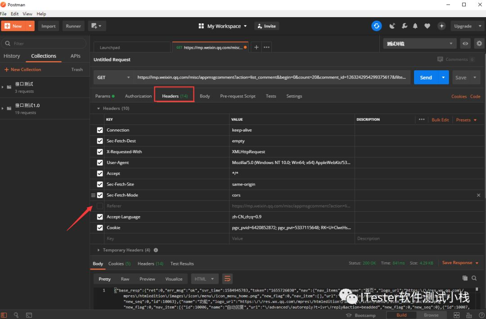Uncheck the Connection header checkbox
Image resolution: width=486 pixels, height=319 pixels.
click(x=100, y=130)
